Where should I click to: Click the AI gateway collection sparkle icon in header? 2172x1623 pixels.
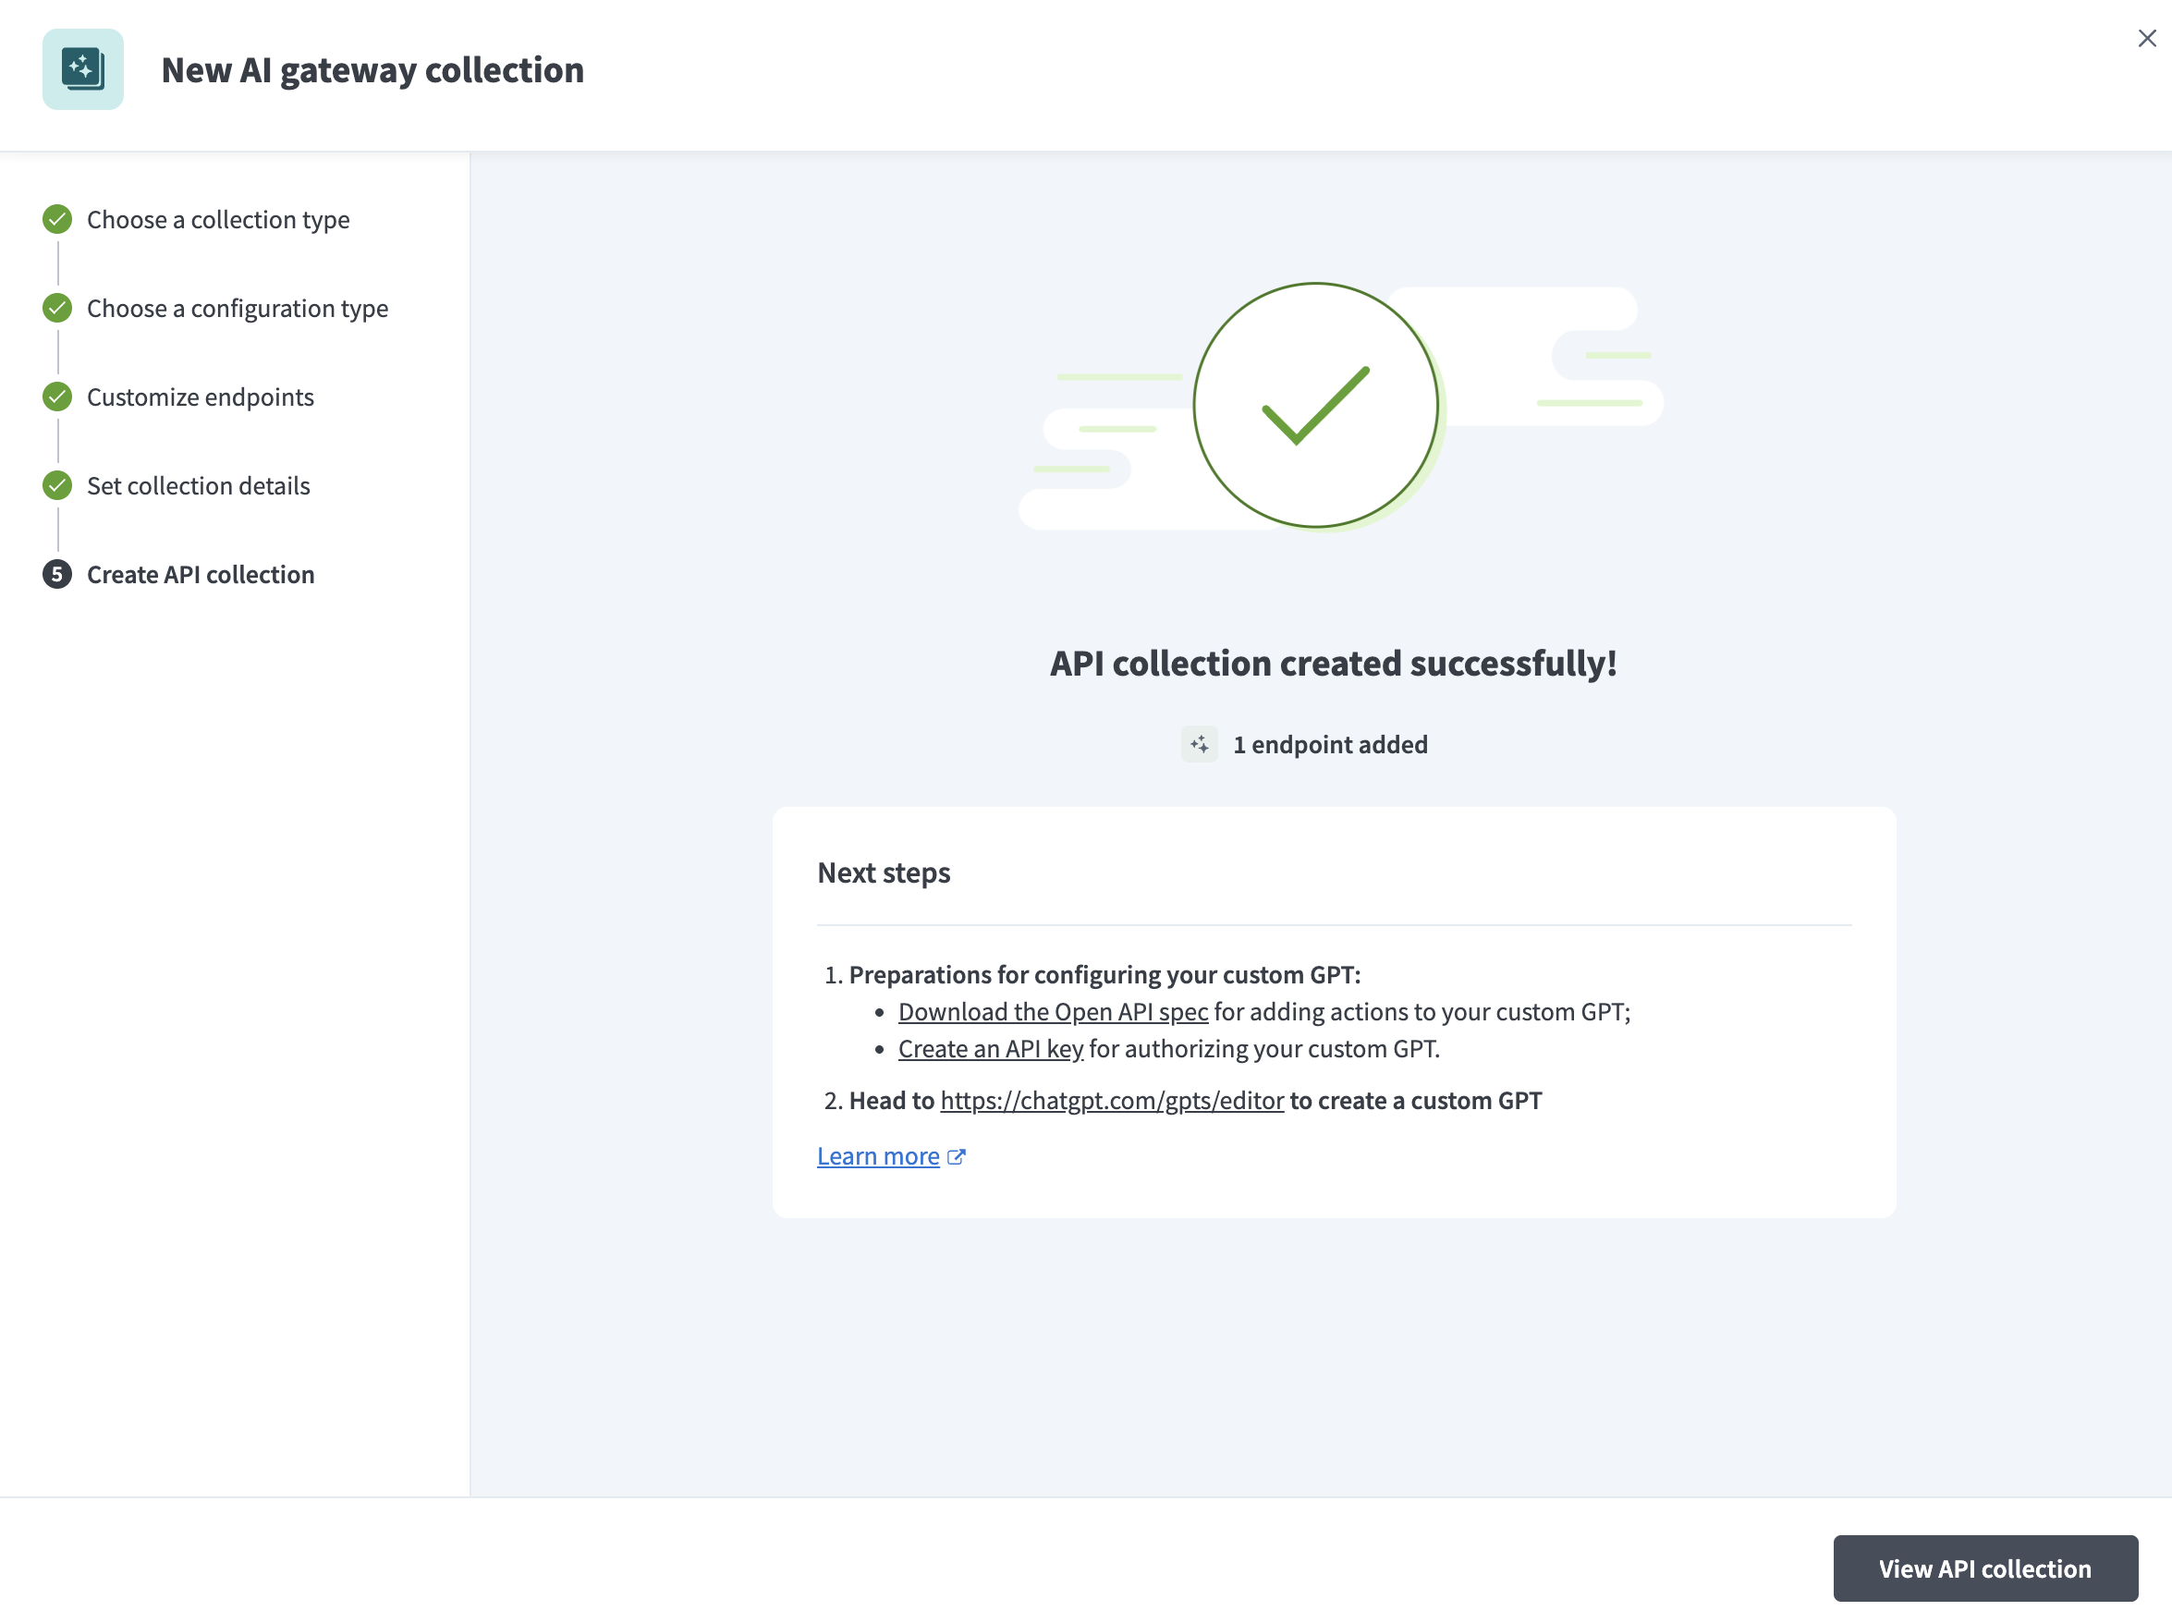(83, 68)
